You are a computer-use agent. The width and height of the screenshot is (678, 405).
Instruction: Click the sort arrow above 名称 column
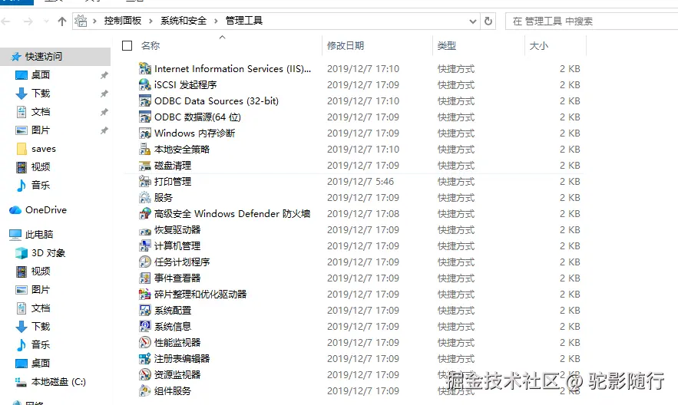(222, 37)
